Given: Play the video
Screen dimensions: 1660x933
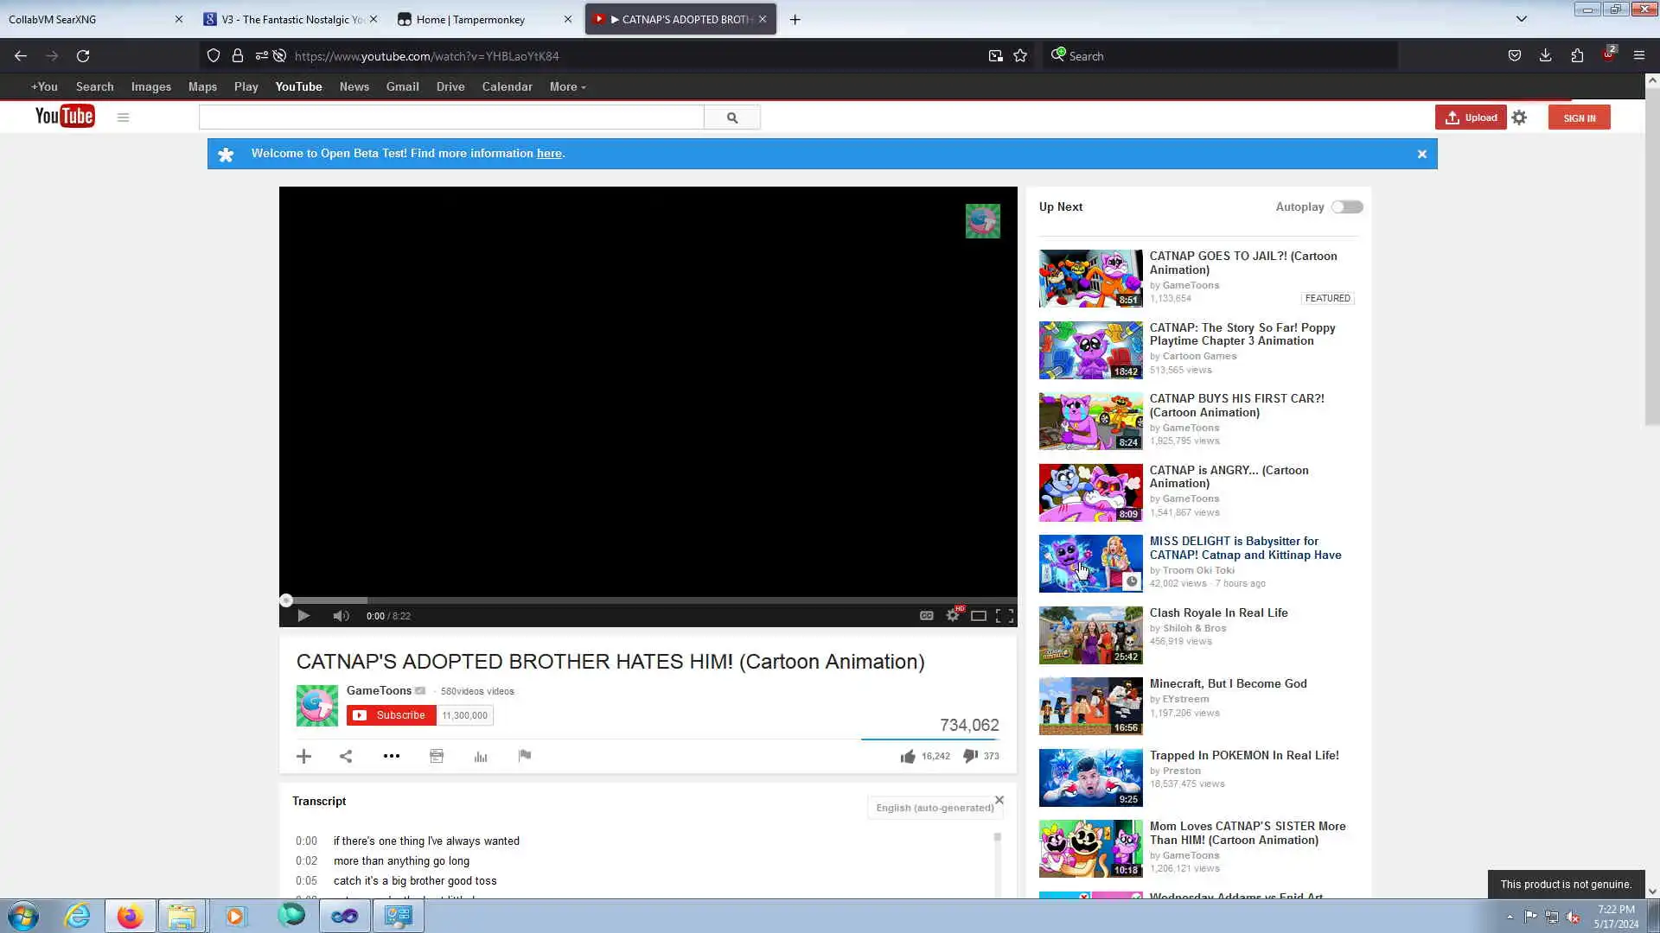Looking at the screenshot, I should [x=303, y=616].
